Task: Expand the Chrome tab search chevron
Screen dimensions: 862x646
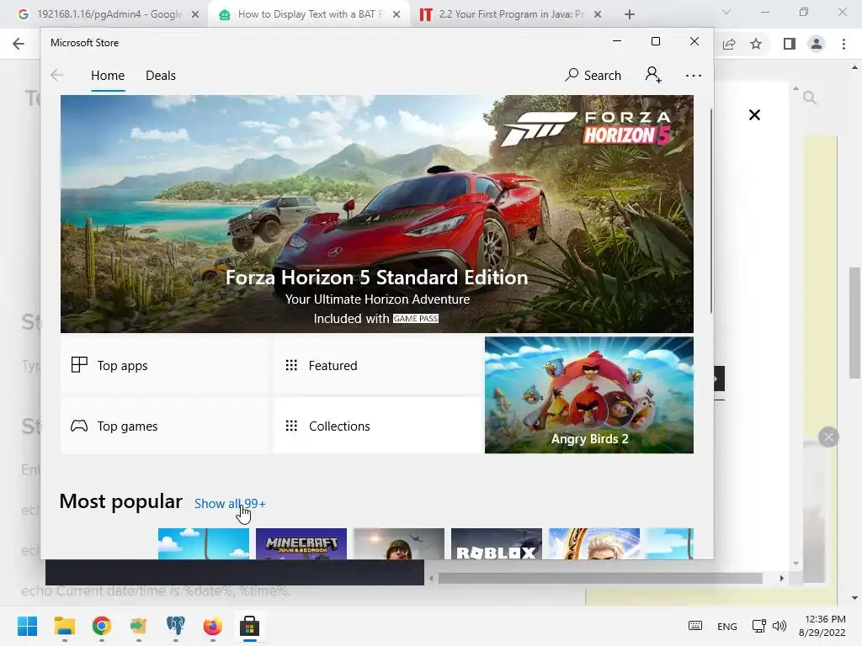Action: click(x=726, y=12)
